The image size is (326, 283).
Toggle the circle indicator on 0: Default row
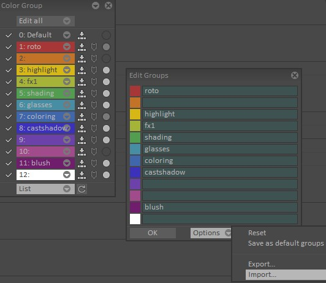(x=106, y=36)
